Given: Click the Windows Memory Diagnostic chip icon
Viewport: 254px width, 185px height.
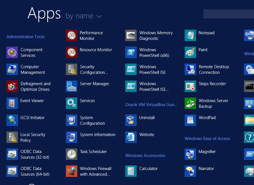Looking at the screenshot, I should click(131, 36).
